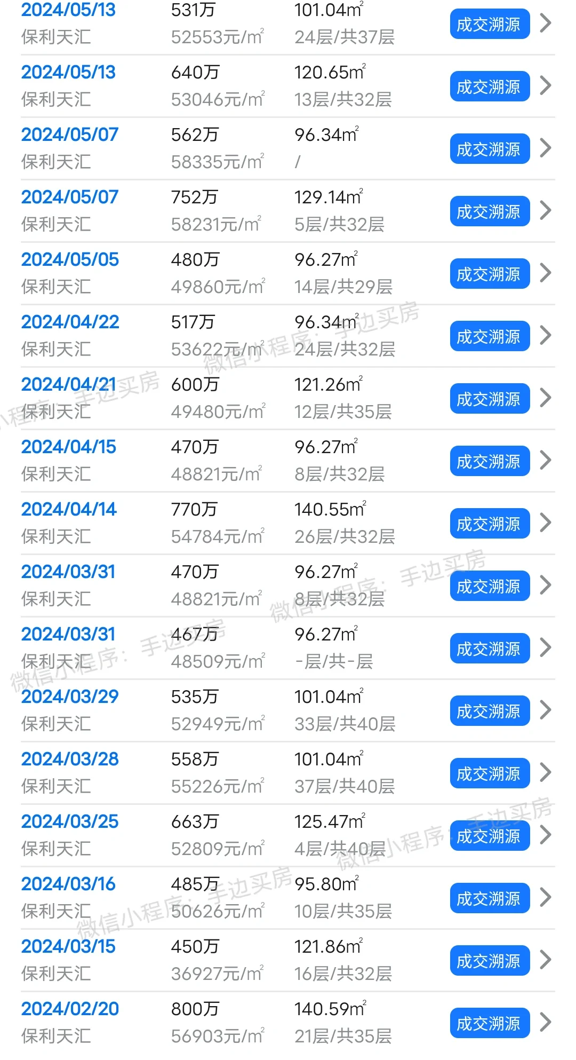Image resolution: width=576 pixels, height=1060 pixels.
Task: Open 成交溯源 for the 562万 sale
Action: (x=490, y=149)
